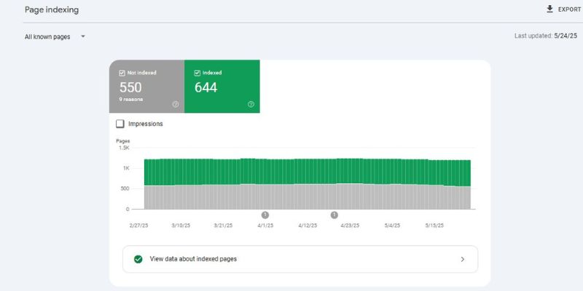The height and width of the screenshot is (291, 583).
Task: Click chevron on View data row
Action: [x=462, y=259]
